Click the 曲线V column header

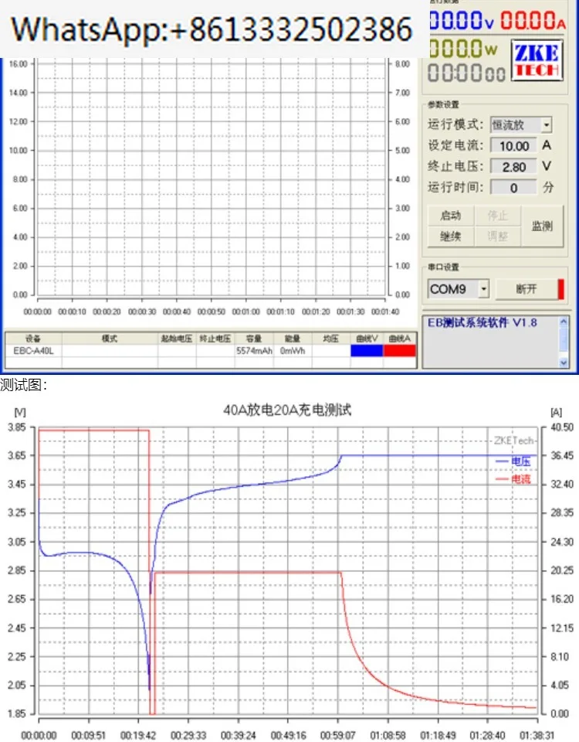[367, 339]
